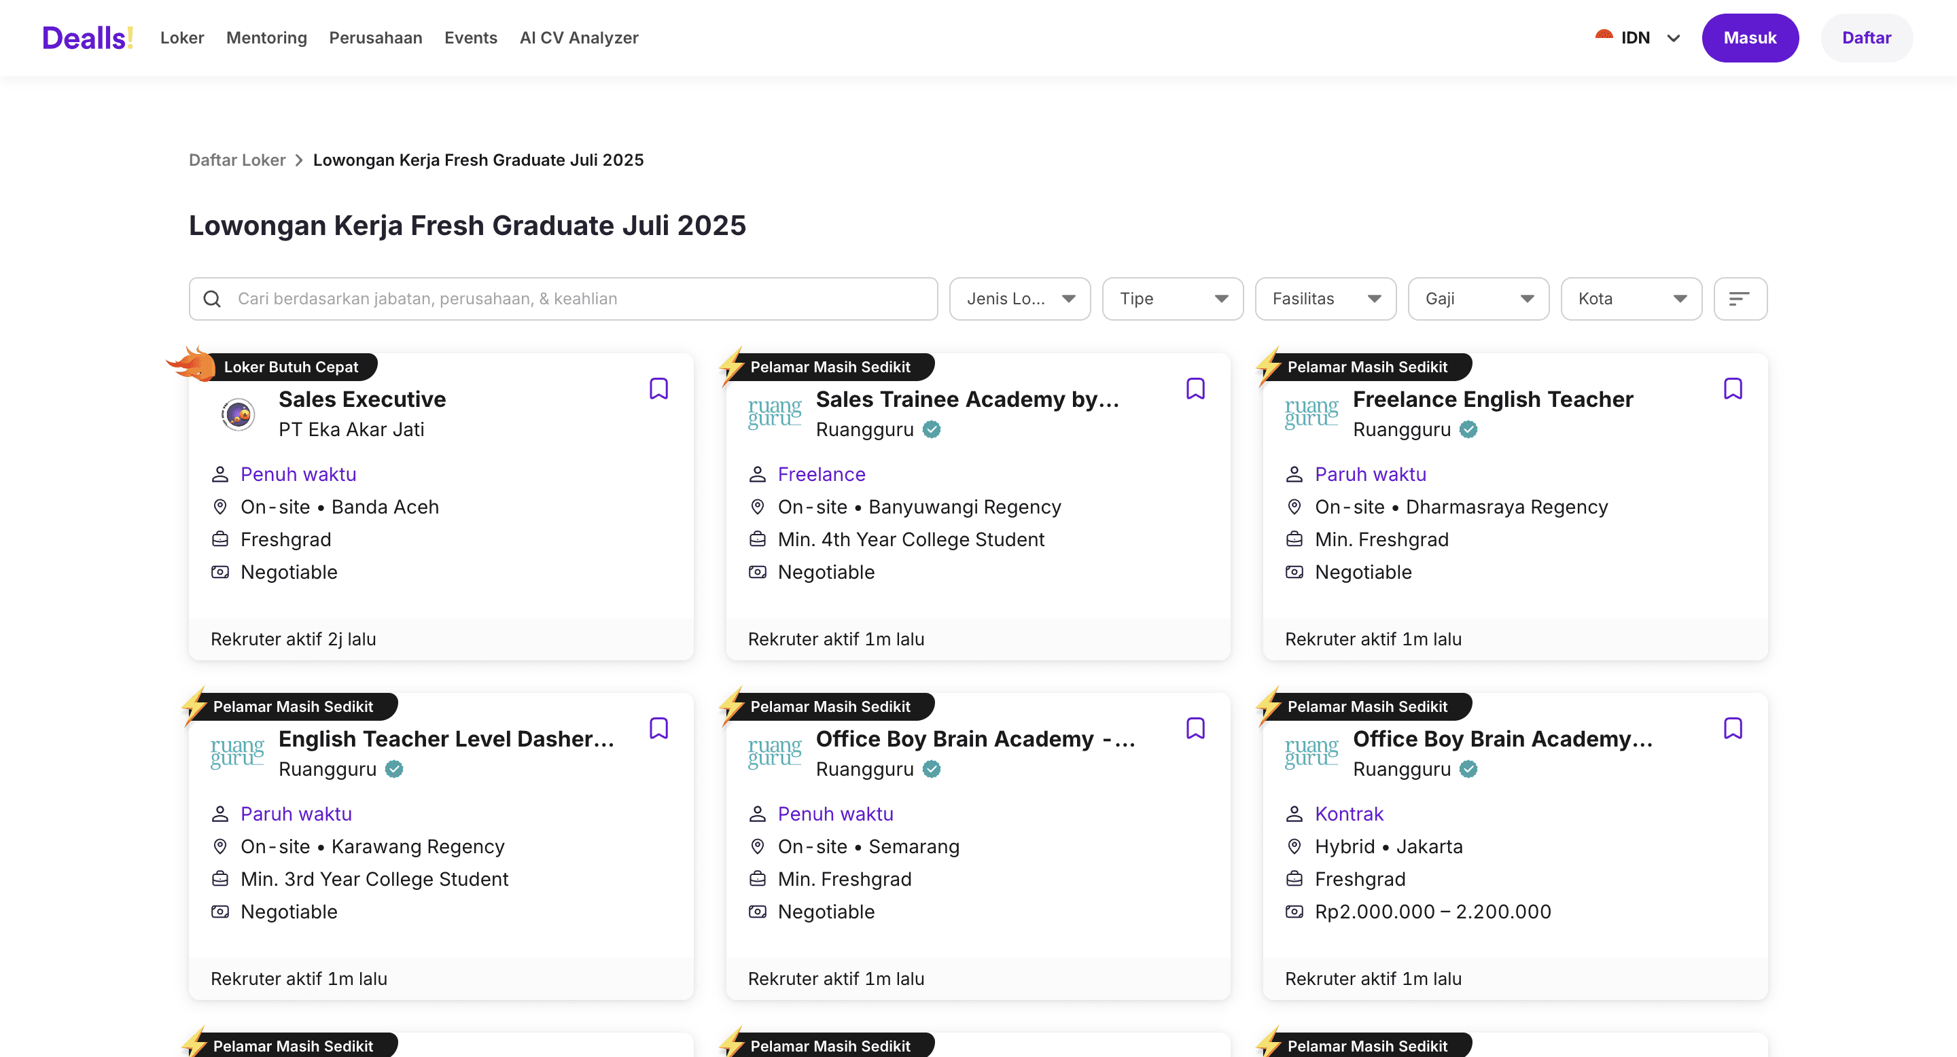Click 'Min. 3rd Year College Student' text
1957x1057 pixels.
pos(374,878)
